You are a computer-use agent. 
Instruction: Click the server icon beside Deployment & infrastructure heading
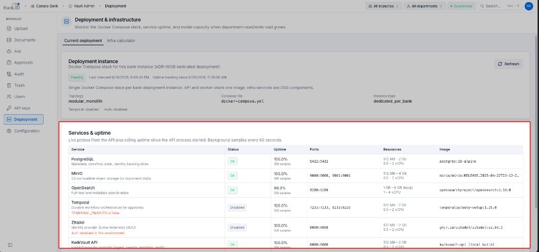pyautogui.click(x=66, y=22)
